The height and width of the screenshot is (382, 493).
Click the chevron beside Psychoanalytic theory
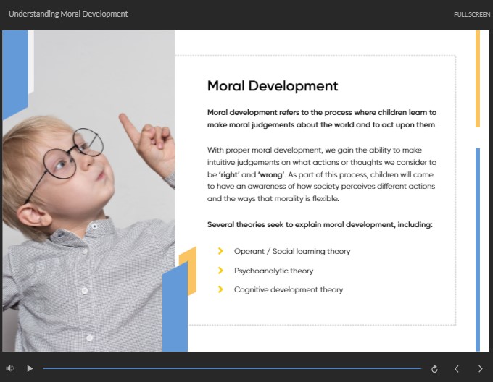[220, 271]
